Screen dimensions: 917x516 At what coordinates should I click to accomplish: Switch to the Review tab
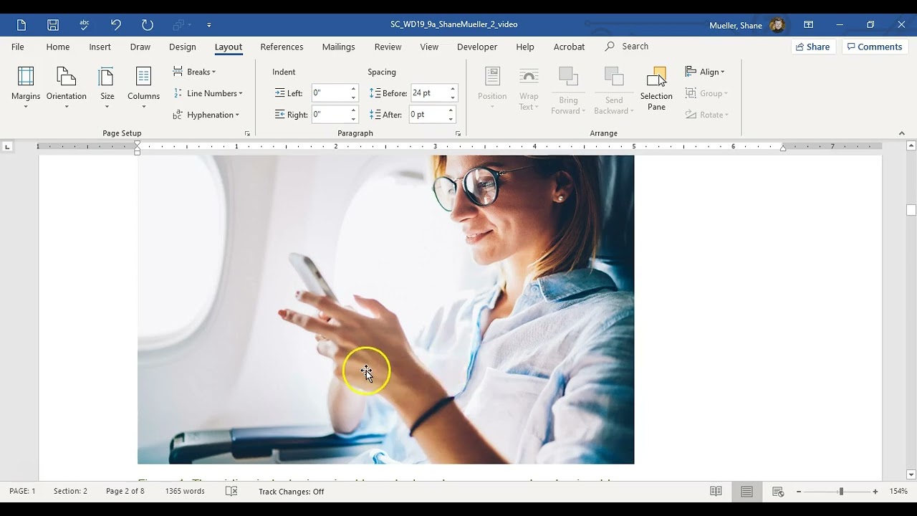coord(388,47)
